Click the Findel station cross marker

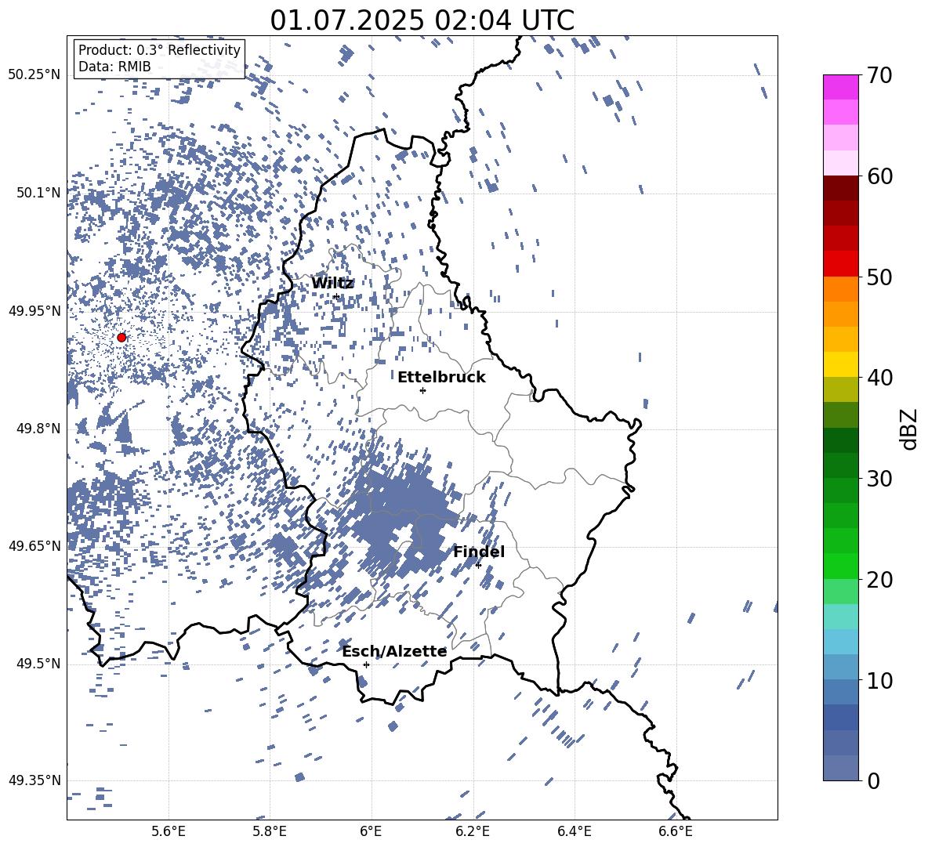pos(478,566)
